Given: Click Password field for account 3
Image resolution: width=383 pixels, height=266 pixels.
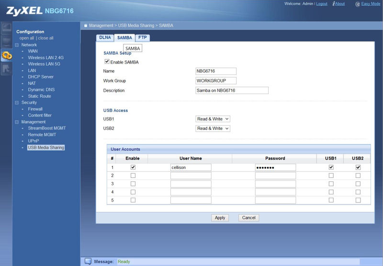Looking at the screenshot, I should pyautogui.click(x=275, y=184).
